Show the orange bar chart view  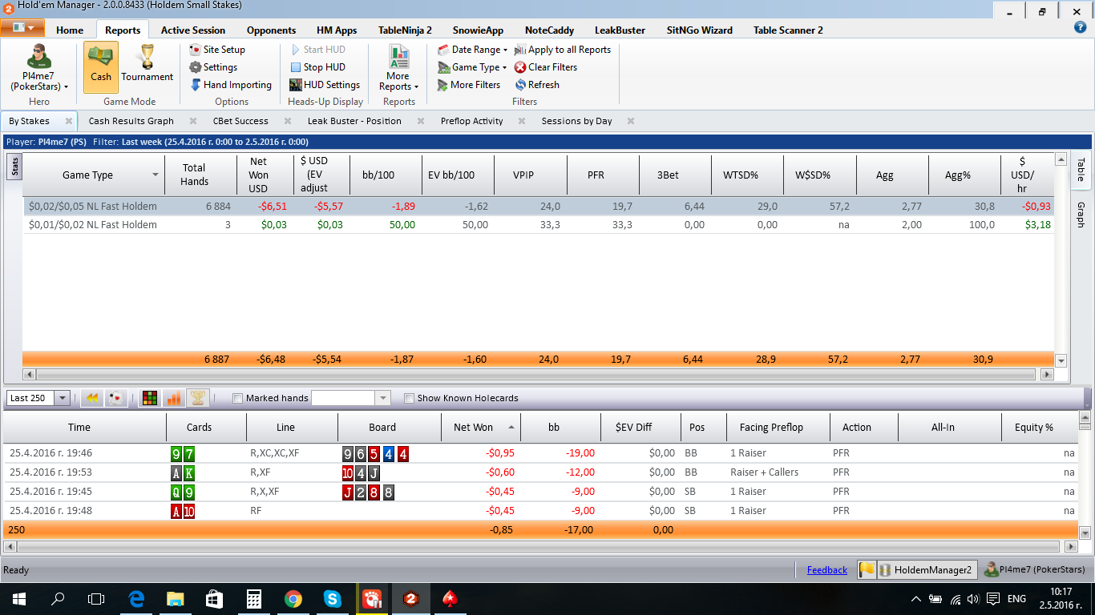[x=173, y=398]
